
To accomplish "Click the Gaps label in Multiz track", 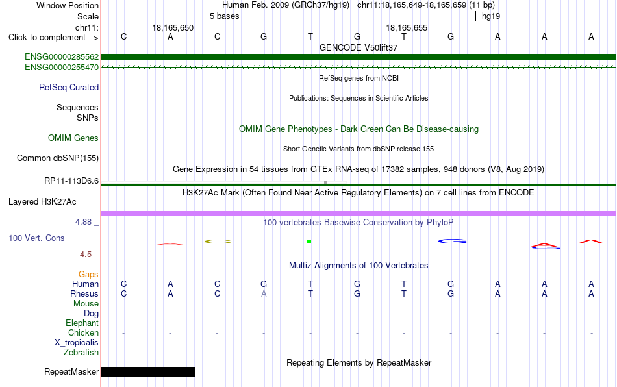I will [x=88, y=275].
